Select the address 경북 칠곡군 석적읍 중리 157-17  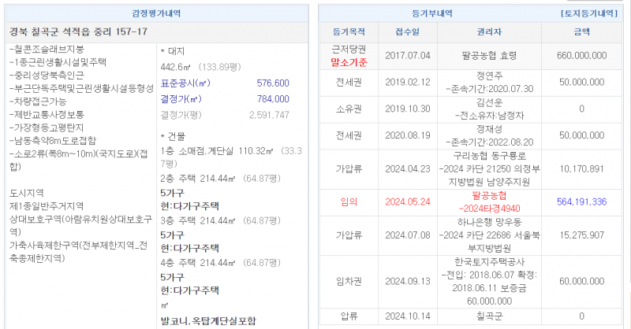click(78, 31)
